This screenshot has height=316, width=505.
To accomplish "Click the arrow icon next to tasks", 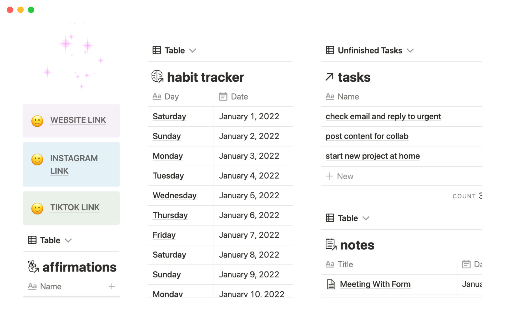I will tap(329, 77).
